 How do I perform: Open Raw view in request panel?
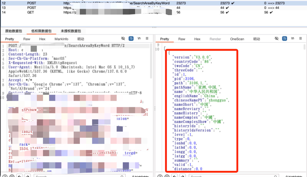(x=27, y=39)
